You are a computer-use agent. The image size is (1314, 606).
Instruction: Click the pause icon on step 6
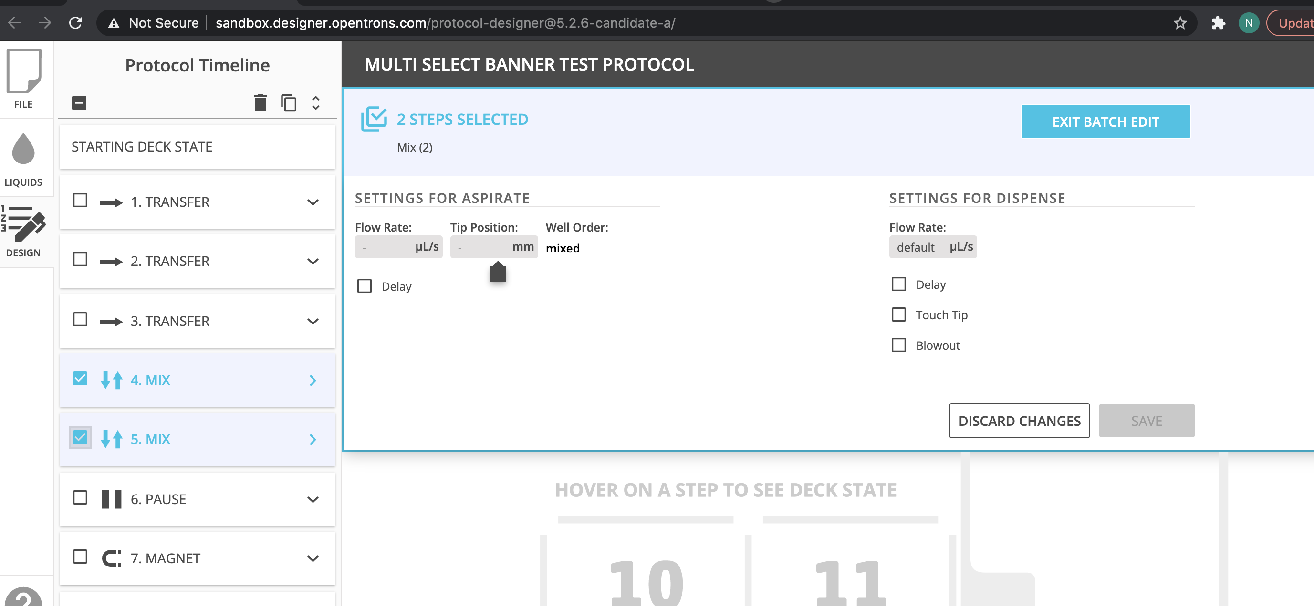coord(111,499)
